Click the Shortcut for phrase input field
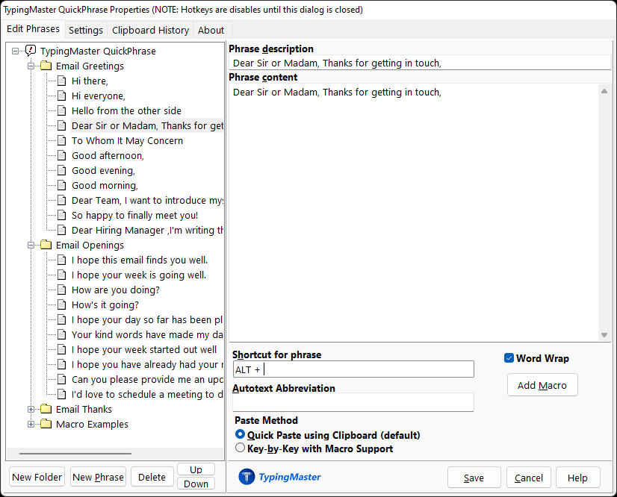This screenshot has width=617, height=497. point(353,369)
